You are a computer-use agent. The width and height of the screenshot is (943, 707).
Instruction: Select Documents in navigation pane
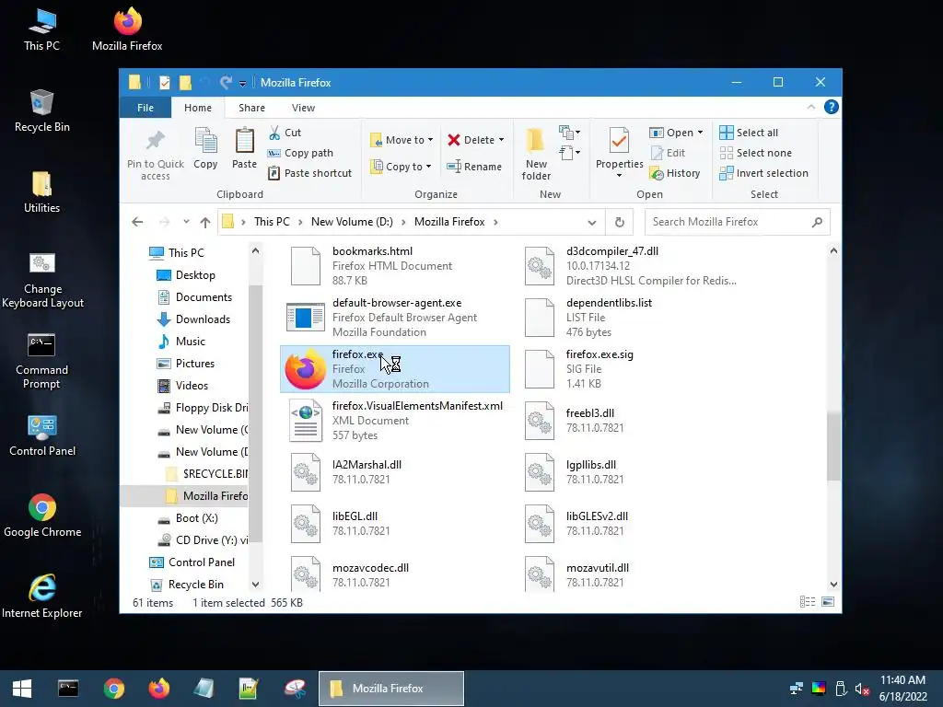204,297
